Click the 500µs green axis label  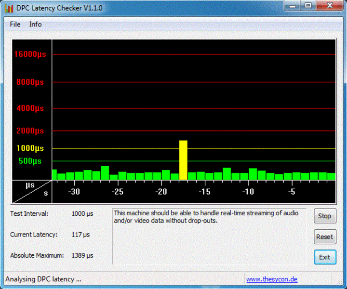(30, 161)
